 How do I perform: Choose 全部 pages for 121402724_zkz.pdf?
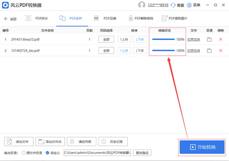click(x=106, y=50)
